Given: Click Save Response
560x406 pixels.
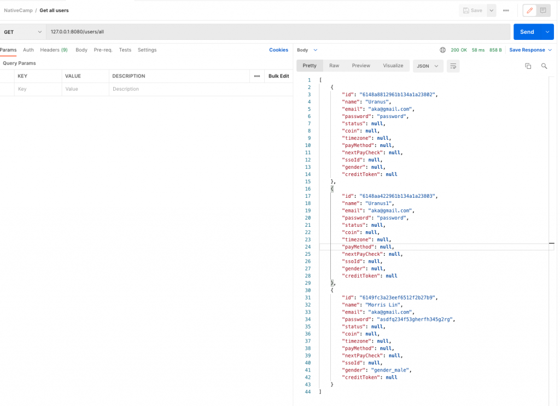Looking at the screenshot, I should tap(530, 50).
